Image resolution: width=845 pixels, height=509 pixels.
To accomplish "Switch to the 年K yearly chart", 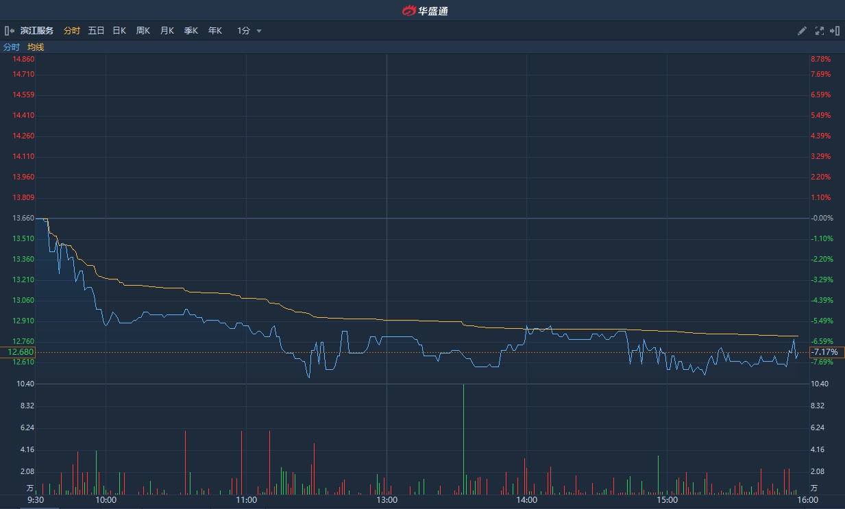I will [215, 31].
